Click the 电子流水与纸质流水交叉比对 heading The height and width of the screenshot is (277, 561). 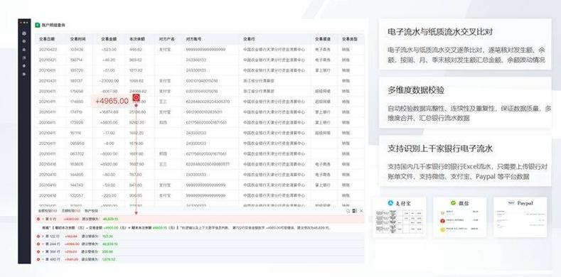[440, 31]
